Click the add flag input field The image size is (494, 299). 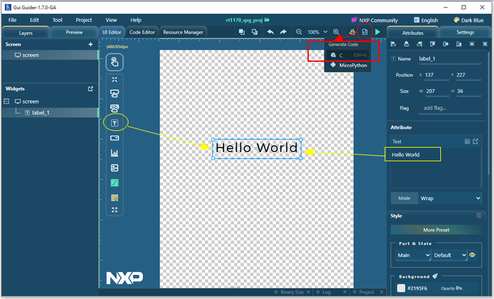click(450, 108)
